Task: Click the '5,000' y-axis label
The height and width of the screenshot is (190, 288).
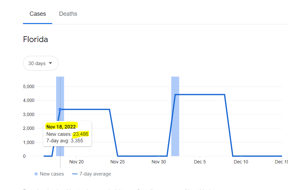Action: coord(29,86)
